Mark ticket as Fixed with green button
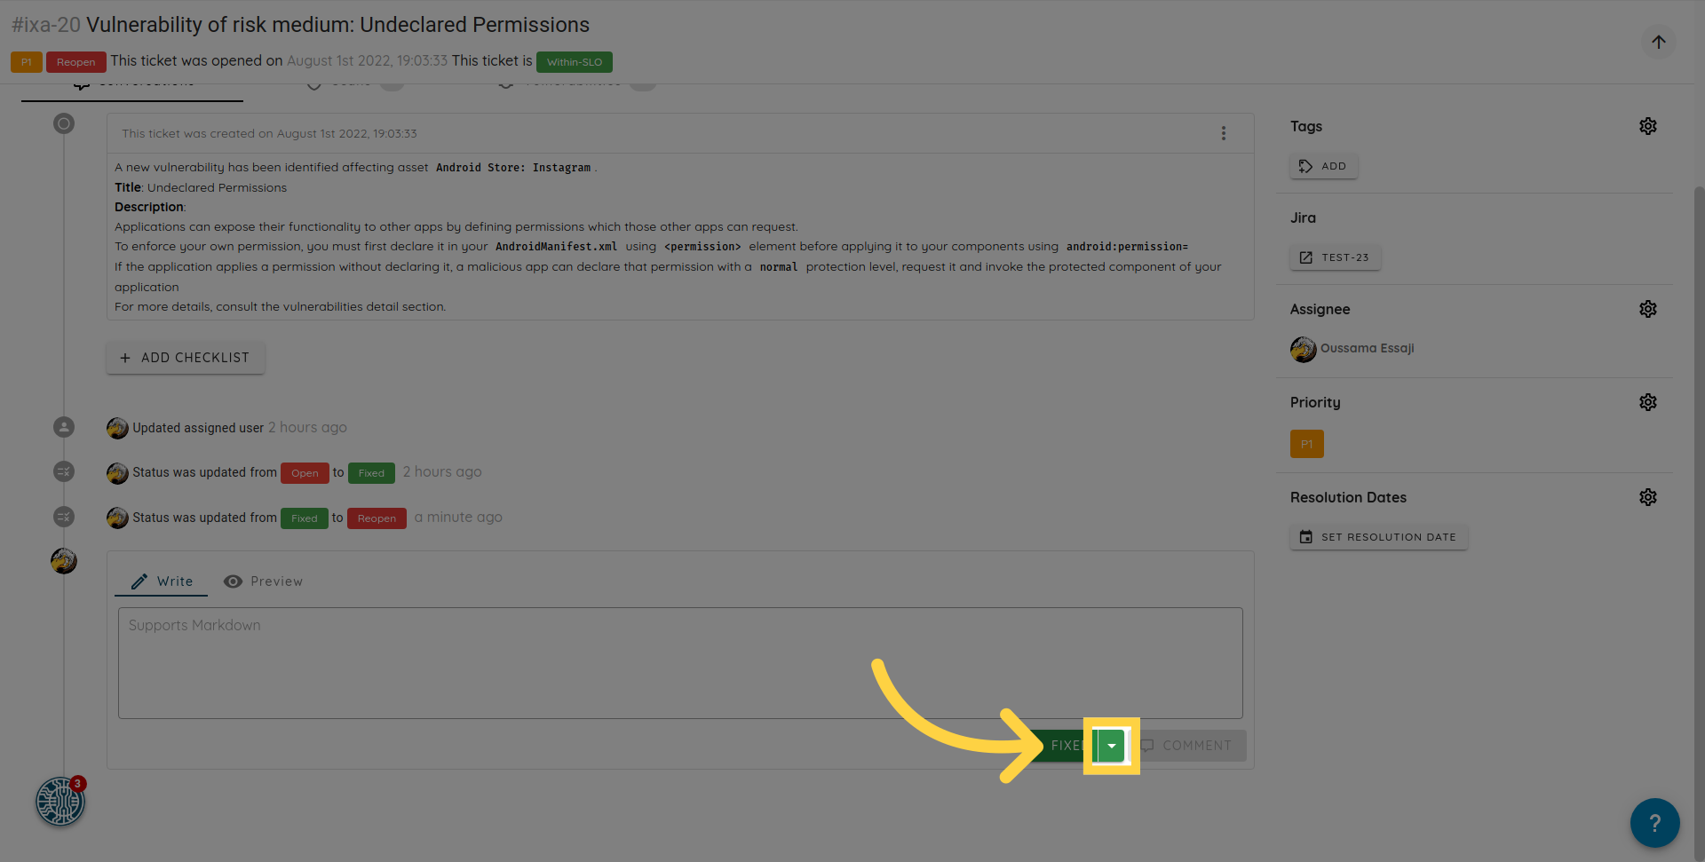This screenshot has width=1705, height=862. point(1062,746)
